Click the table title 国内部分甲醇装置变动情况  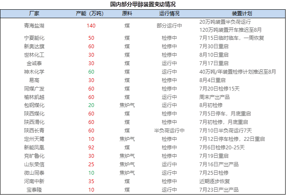coord(143,4)
